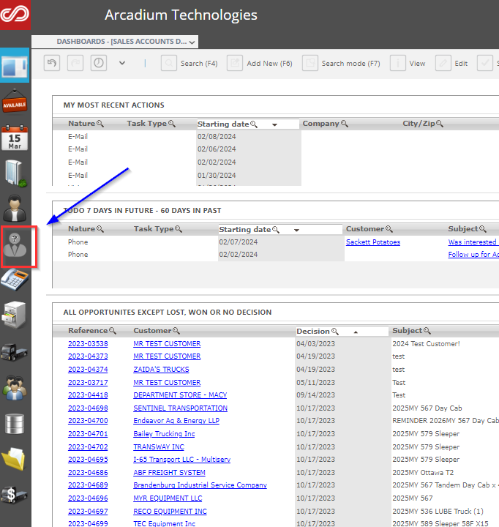Viewport: 499px width, 527px height.
Task: Open ZAIDA'S TRUCKS customer link
Action: click(161, 370)
